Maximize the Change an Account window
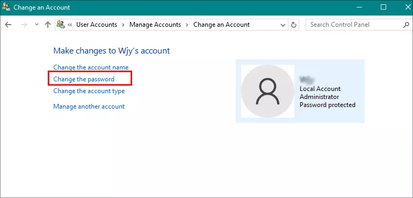The width and height of the screenshot is (413, 198). (383, 7)
